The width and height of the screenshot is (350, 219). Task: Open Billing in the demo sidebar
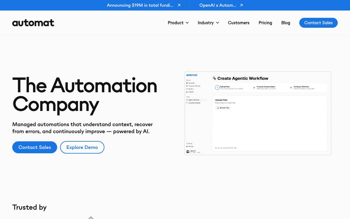189,143
